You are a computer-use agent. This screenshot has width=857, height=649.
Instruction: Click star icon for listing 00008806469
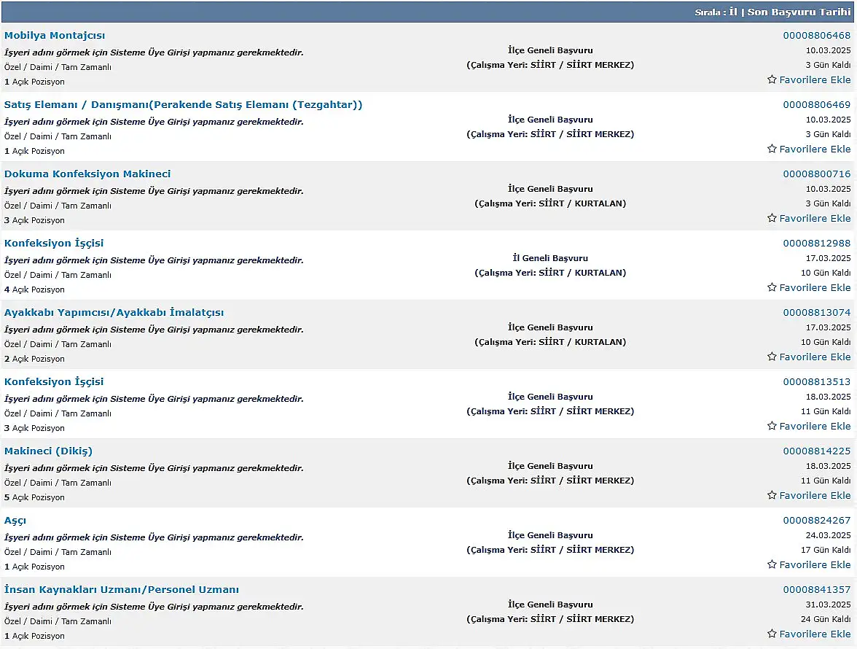tap(772, 149)
